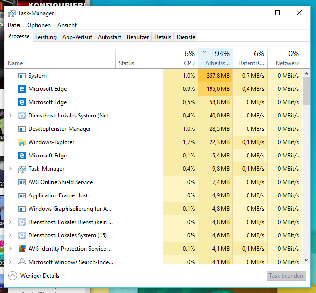Click the Edge icon in the 195,0 MB row

pyautogui.click(x=22, y=89)
